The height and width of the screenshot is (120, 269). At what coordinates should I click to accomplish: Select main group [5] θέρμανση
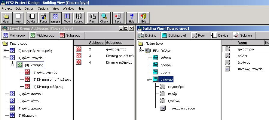click(x=27, y=115)
